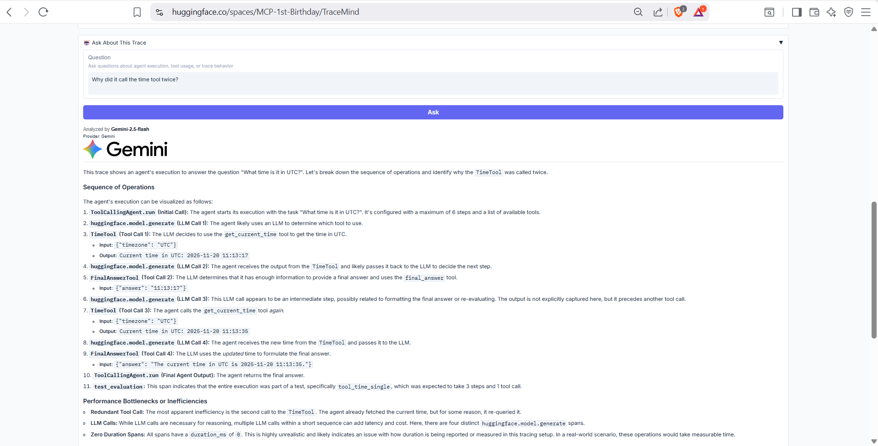The width and height of the screenshot is (878, 446).
Task: Click the '{"answer": "11:13:17"}' input value
Action: 151,288
